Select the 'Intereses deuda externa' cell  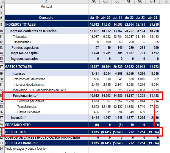46,79
